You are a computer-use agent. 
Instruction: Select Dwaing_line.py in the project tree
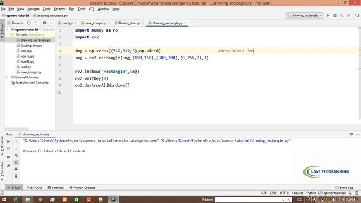(x=31, y=46)
